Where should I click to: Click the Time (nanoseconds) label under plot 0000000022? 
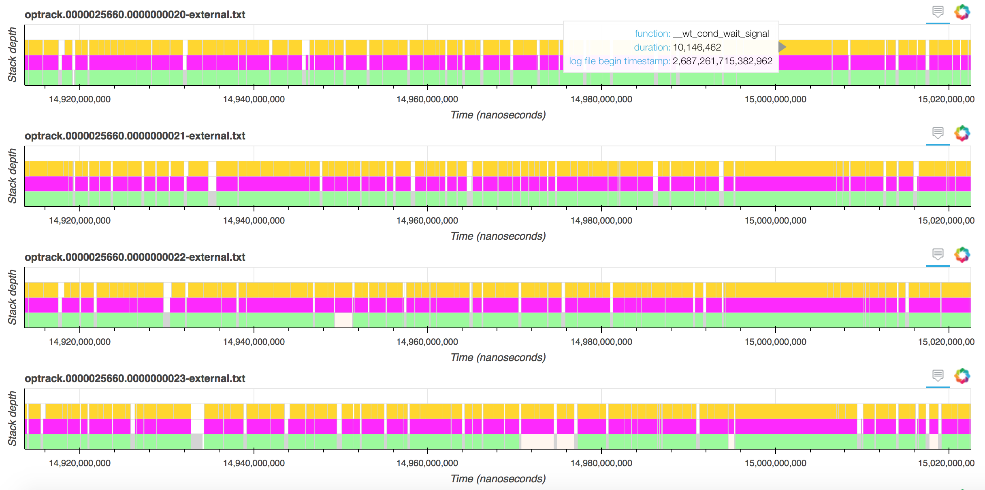(498, 357)
